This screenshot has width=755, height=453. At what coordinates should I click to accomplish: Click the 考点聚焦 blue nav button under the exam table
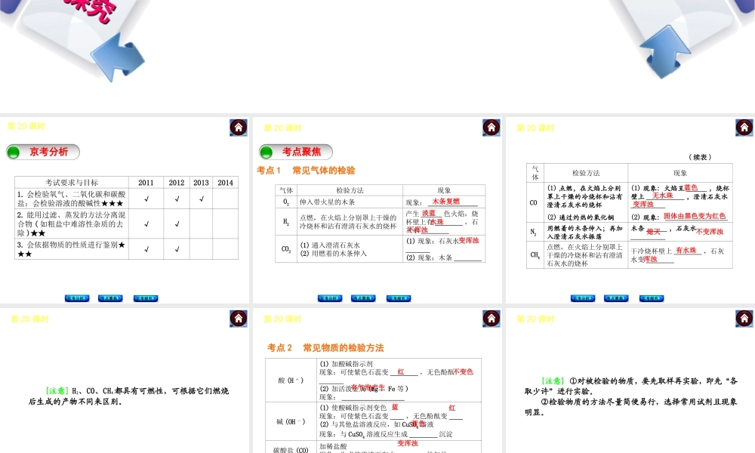[110, 298]
